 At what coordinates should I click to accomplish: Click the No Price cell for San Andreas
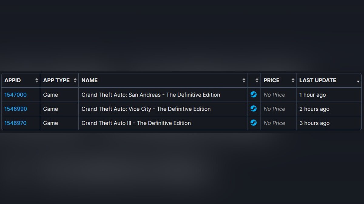pyautogui.click(x=274, y=95)
